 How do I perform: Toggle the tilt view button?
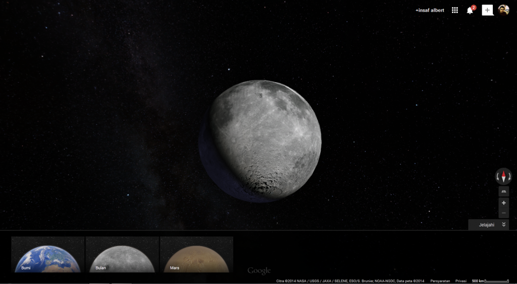point(503,191)
